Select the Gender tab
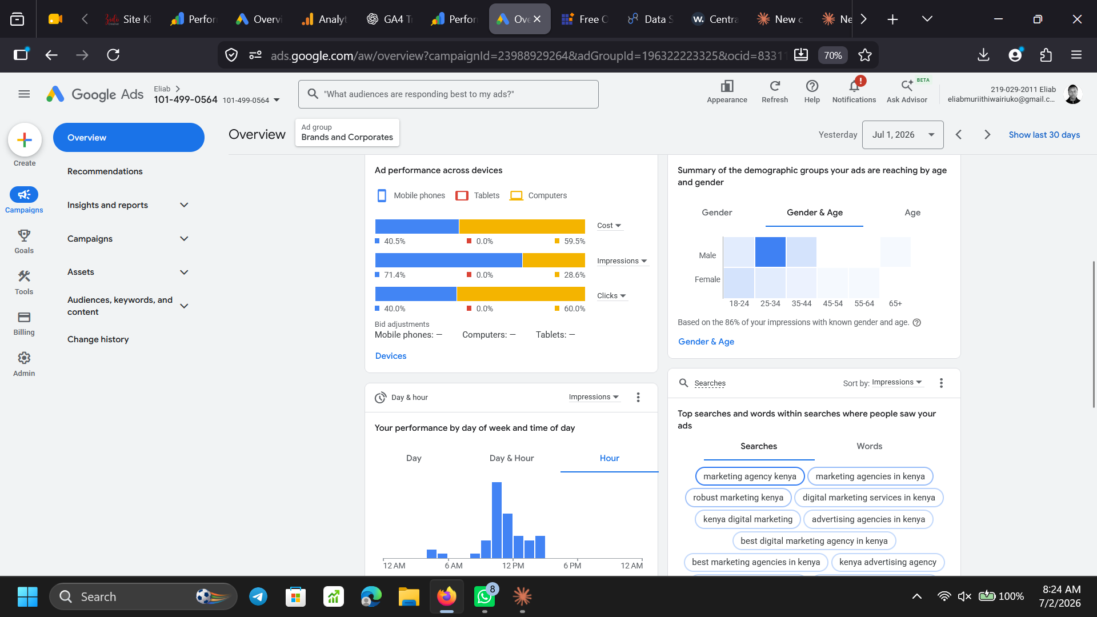 point(716,213)
